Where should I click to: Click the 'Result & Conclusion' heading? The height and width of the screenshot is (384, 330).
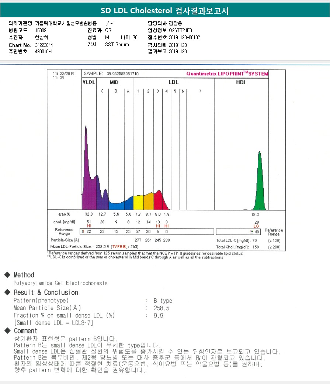click(46, 292)
